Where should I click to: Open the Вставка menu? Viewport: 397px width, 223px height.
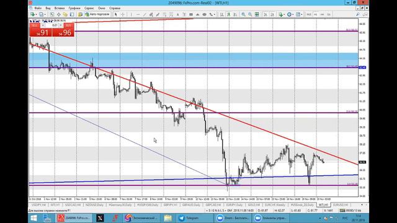pos(60,8)
